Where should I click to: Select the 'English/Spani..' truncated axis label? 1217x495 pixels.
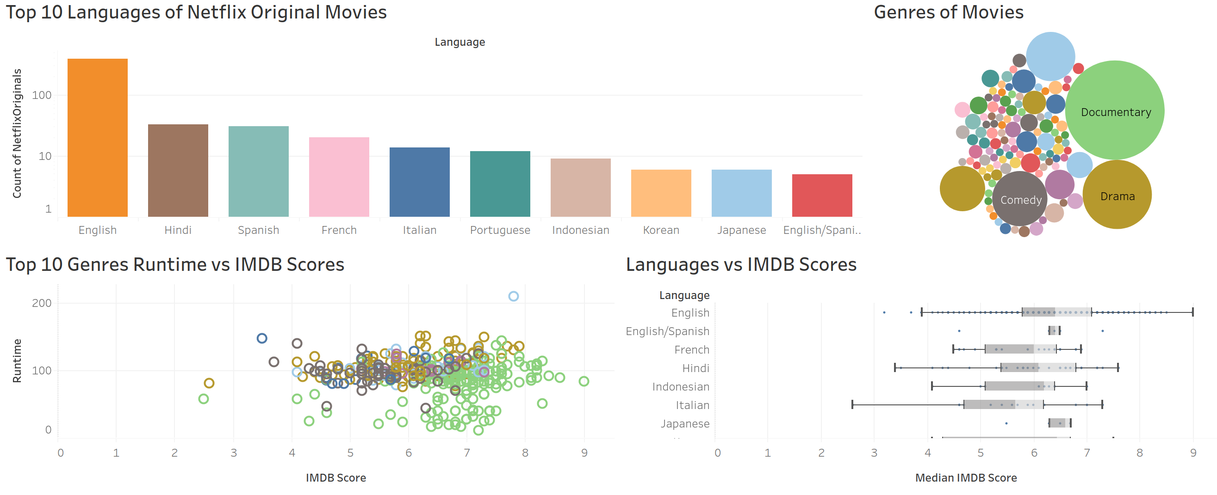(822, 230)
